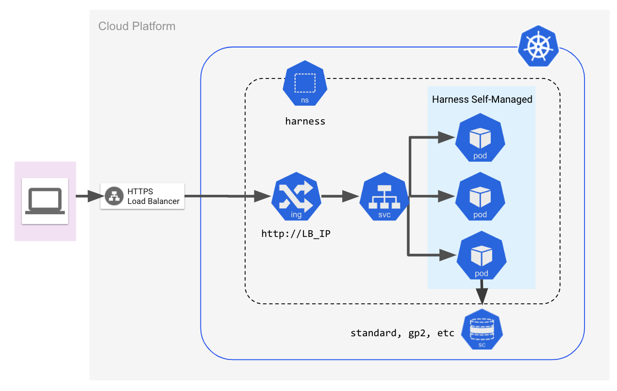Image resolution: width=617 pixels, height=391 pixels.
Task: Click the ing ingress icon
Action: point(296,198)
